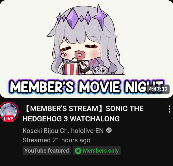
Task: Open Koseki Bijou's round channel avatar
Action: tap(9, 111)
